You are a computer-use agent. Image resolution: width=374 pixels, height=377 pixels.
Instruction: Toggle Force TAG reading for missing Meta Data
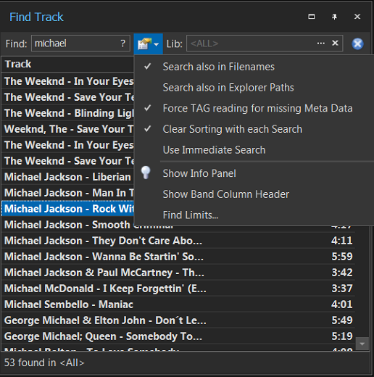coord(254,108)
